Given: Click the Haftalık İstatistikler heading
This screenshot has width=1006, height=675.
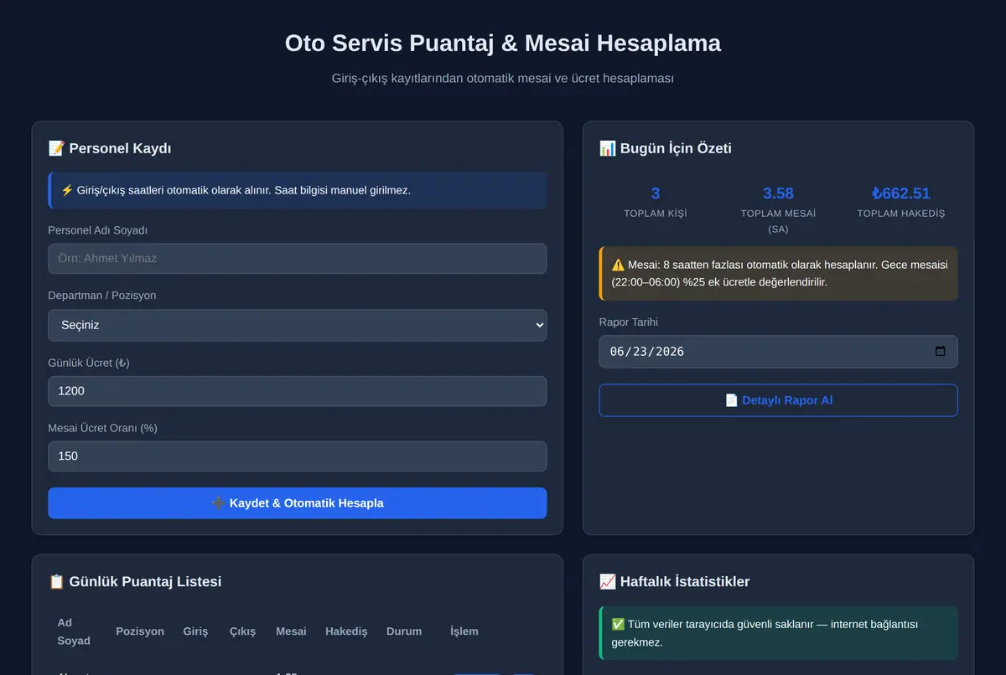Looking at the screenshot, I should [x=675, y=581].
